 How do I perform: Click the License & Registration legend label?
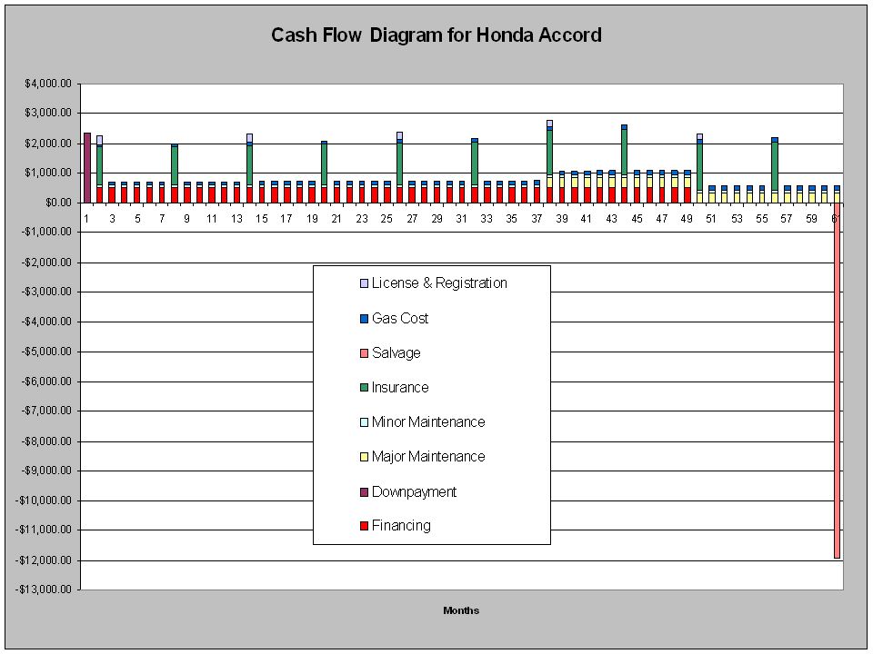[x=439, y=283]
